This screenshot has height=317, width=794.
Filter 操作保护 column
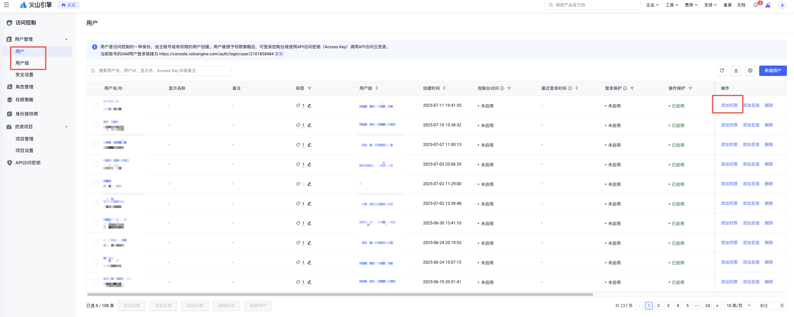690,88
